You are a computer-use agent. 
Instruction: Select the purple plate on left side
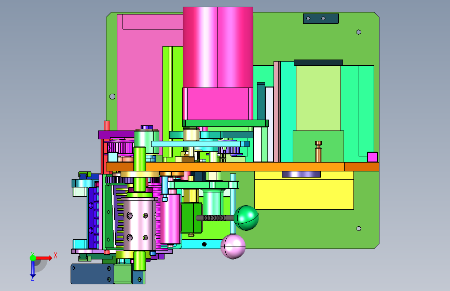(x=116, y=135)
